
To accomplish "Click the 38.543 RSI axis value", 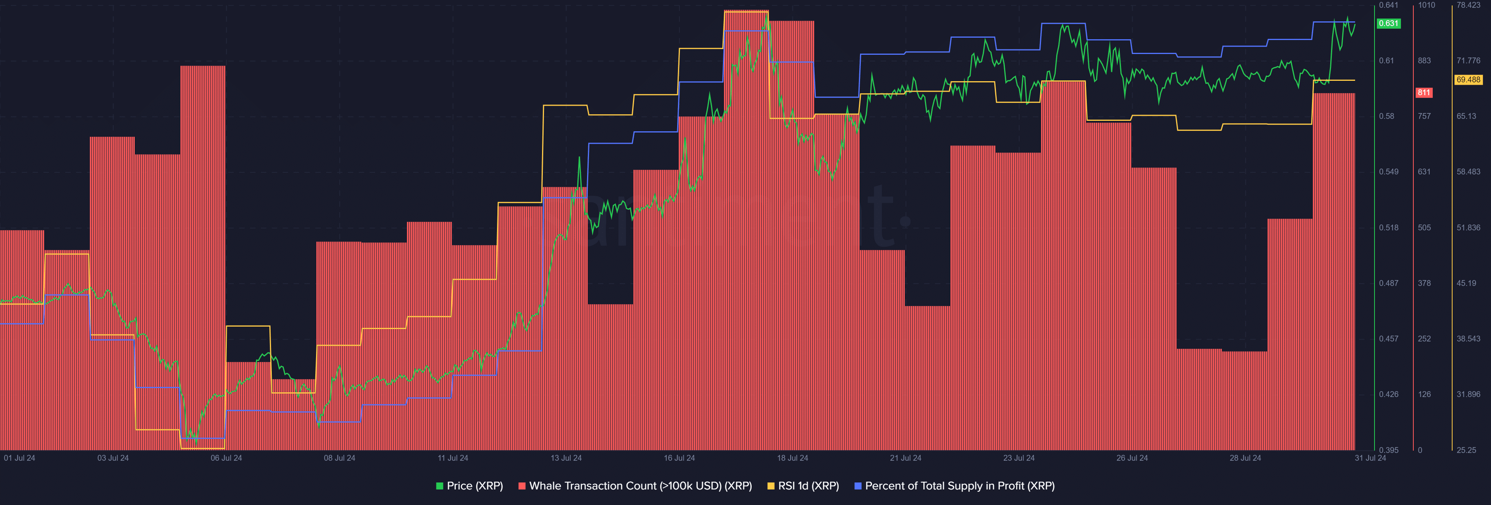I will coord(1468,339).
